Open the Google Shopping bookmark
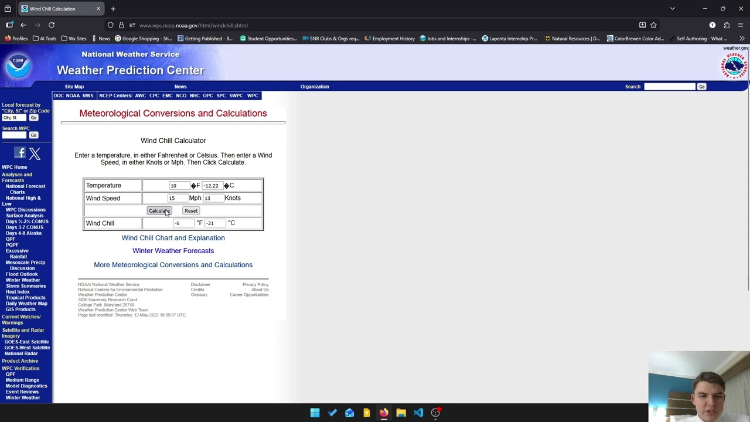This screenshot has height=422, width=750. [x=144, y=39]
